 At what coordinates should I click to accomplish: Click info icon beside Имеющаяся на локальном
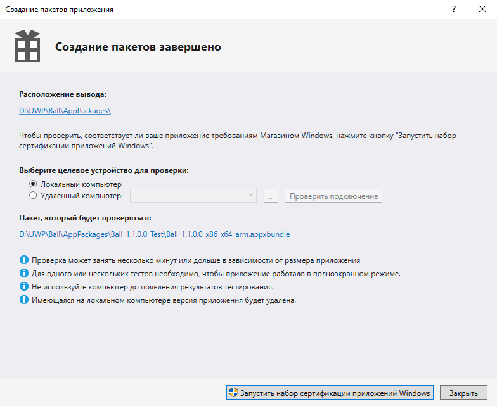click(24, 300)
